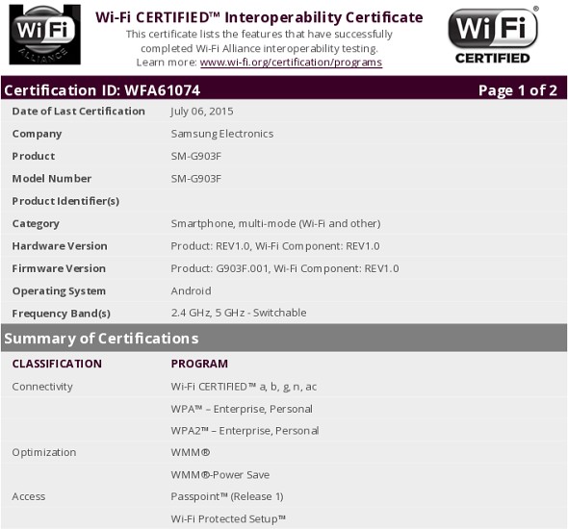This screenshot has width=568, height=529.
Task: Click the Passpoint (Release 1) entry
Action: (227, 496)
